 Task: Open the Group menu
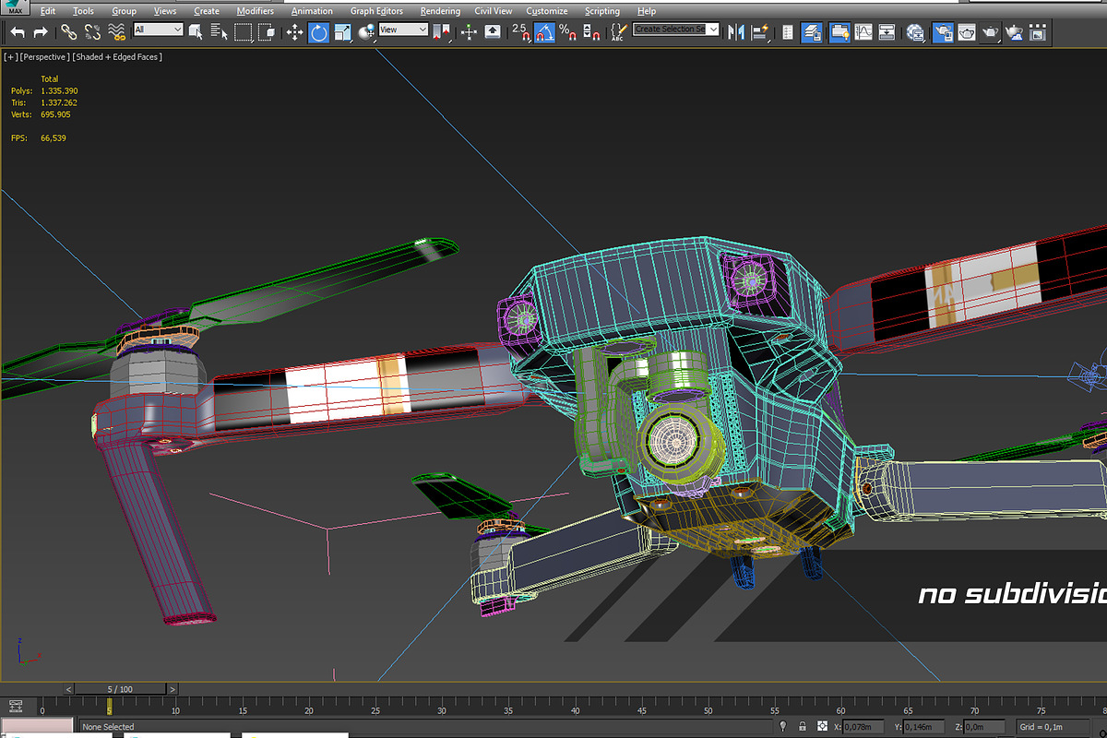pos(124,11)
